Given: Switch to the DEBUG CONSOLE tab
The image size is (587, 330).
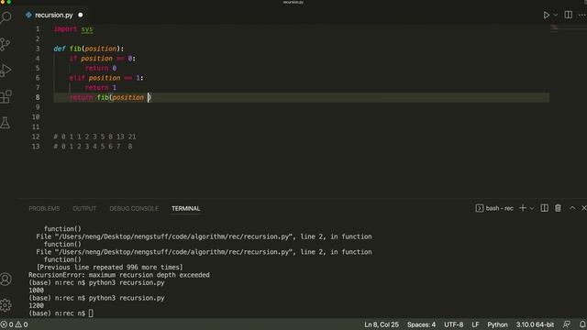Looking at the screenshot, I should (134, 208).
